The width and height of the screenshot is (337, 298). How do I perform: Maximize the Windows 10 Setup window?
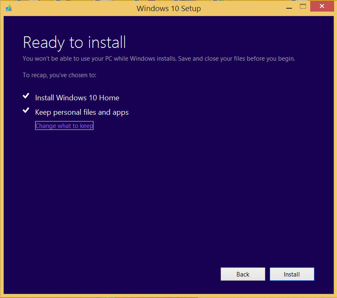(303, 7)
